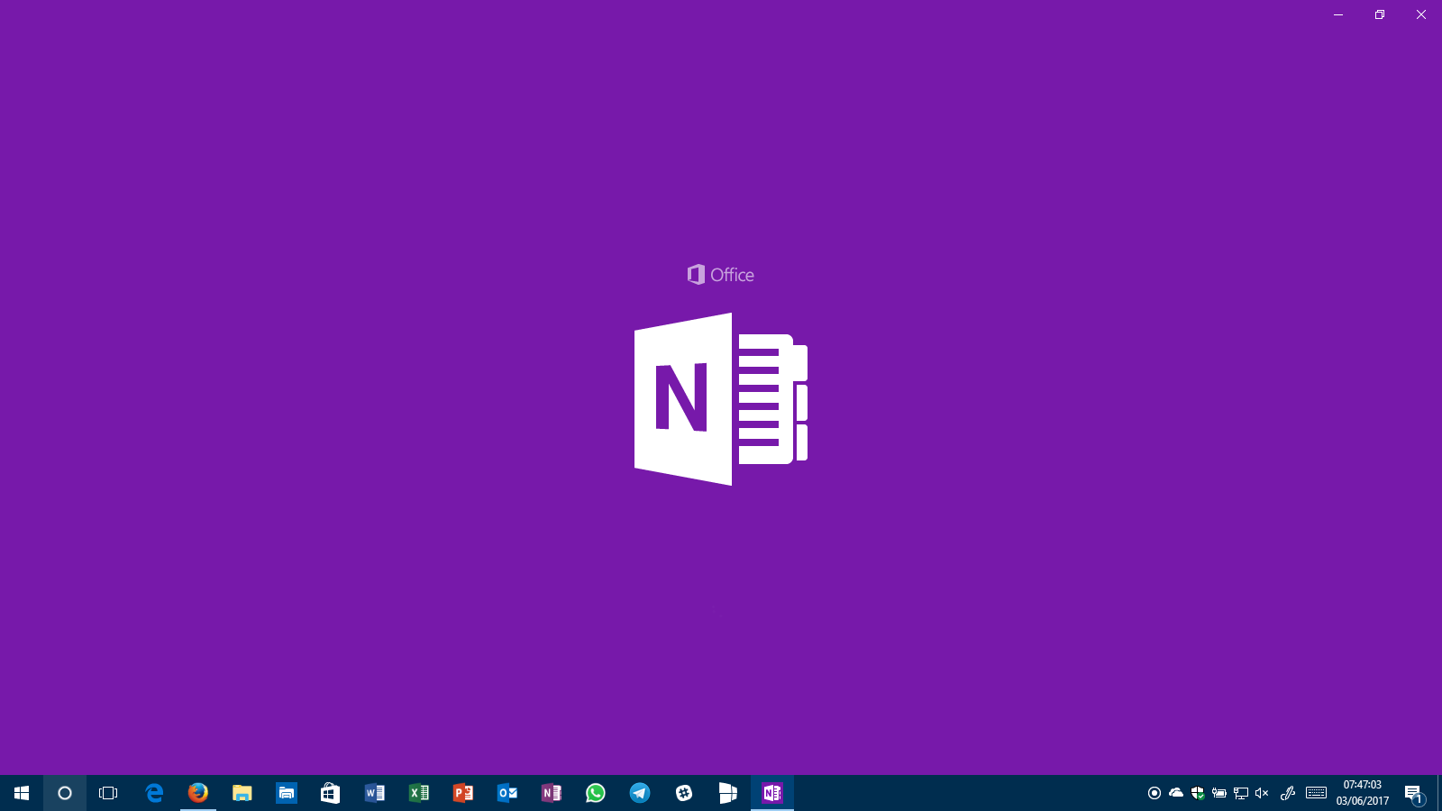Show the touch keyboard
This screenshot has width=1442, height=811.
click(1316, 793)
